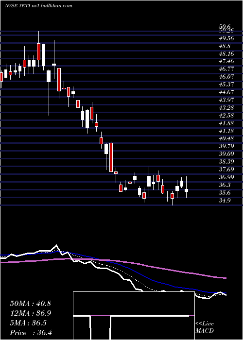Click the pink 50MA line's right end

click(226, 278)
